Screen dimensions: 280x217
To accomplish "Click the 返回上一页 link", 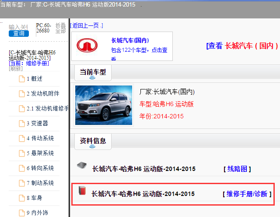I will coord(87,25).
